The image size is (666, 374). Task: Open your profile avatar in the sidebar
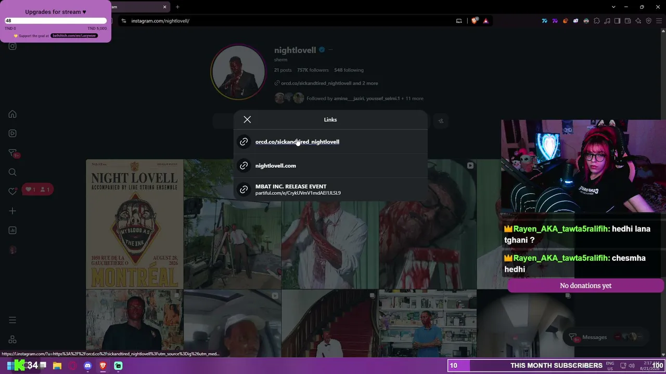pos(12,250)
